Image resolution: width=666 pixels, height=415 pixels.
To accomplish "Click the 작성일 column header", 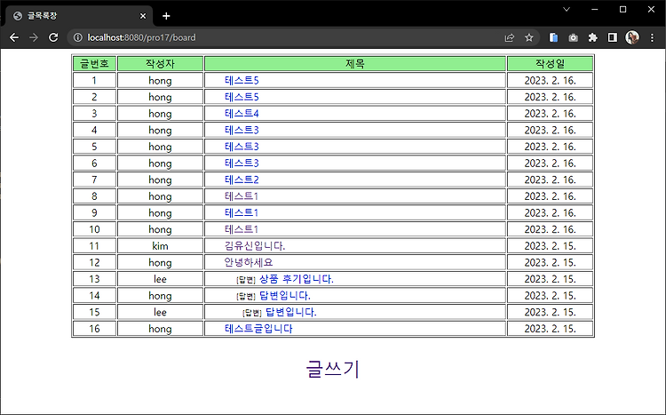I will click(x=550, y=64).
